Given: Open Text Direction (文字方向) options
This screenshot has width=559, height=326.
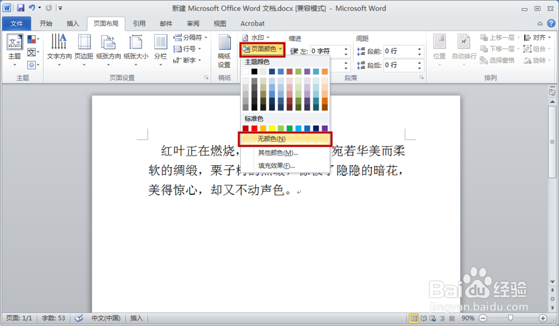Looking at the screenshot, I should pos(59,50).
